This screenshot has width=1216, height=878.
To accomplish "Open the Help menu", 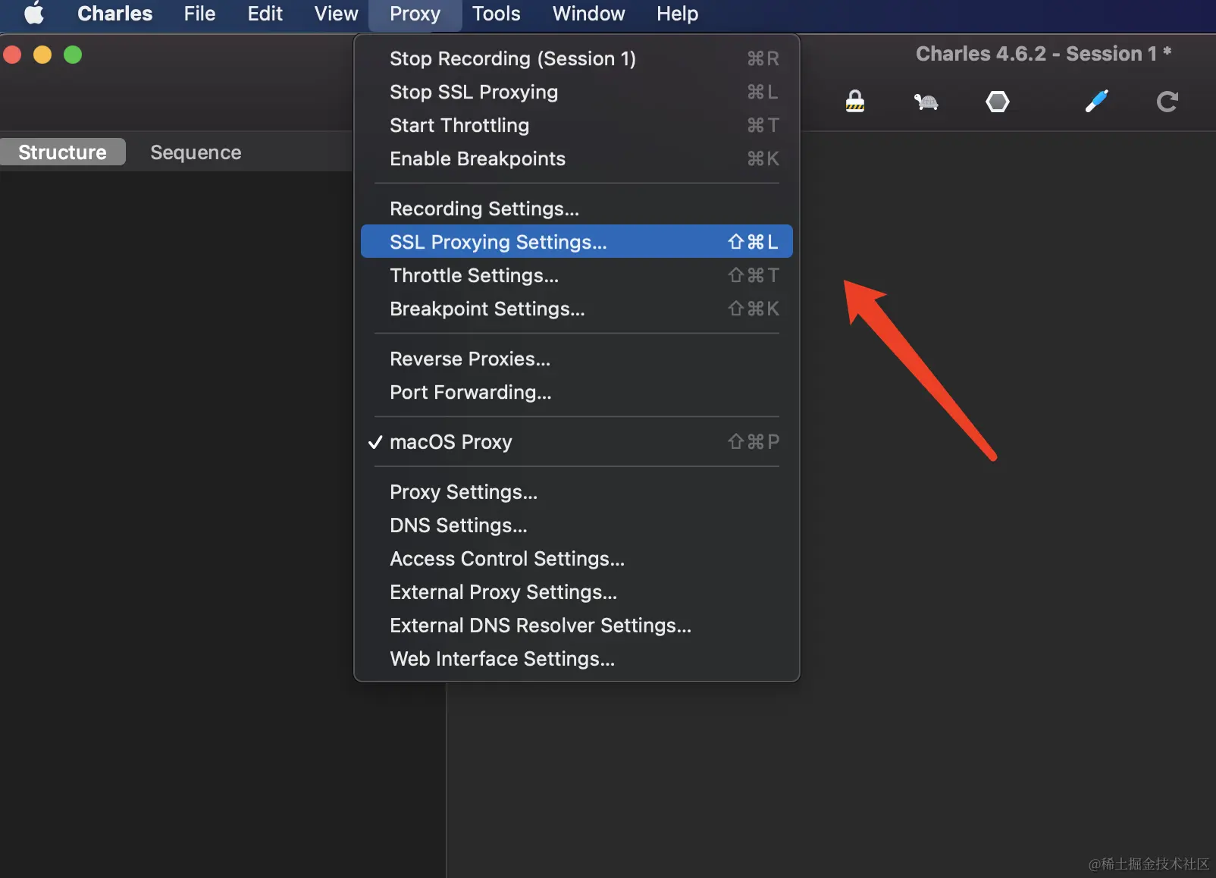I will point(678,14).
